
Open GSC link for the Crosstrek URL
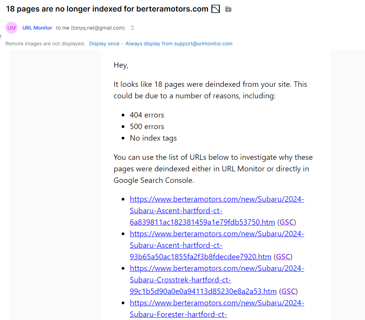[288, 292]
